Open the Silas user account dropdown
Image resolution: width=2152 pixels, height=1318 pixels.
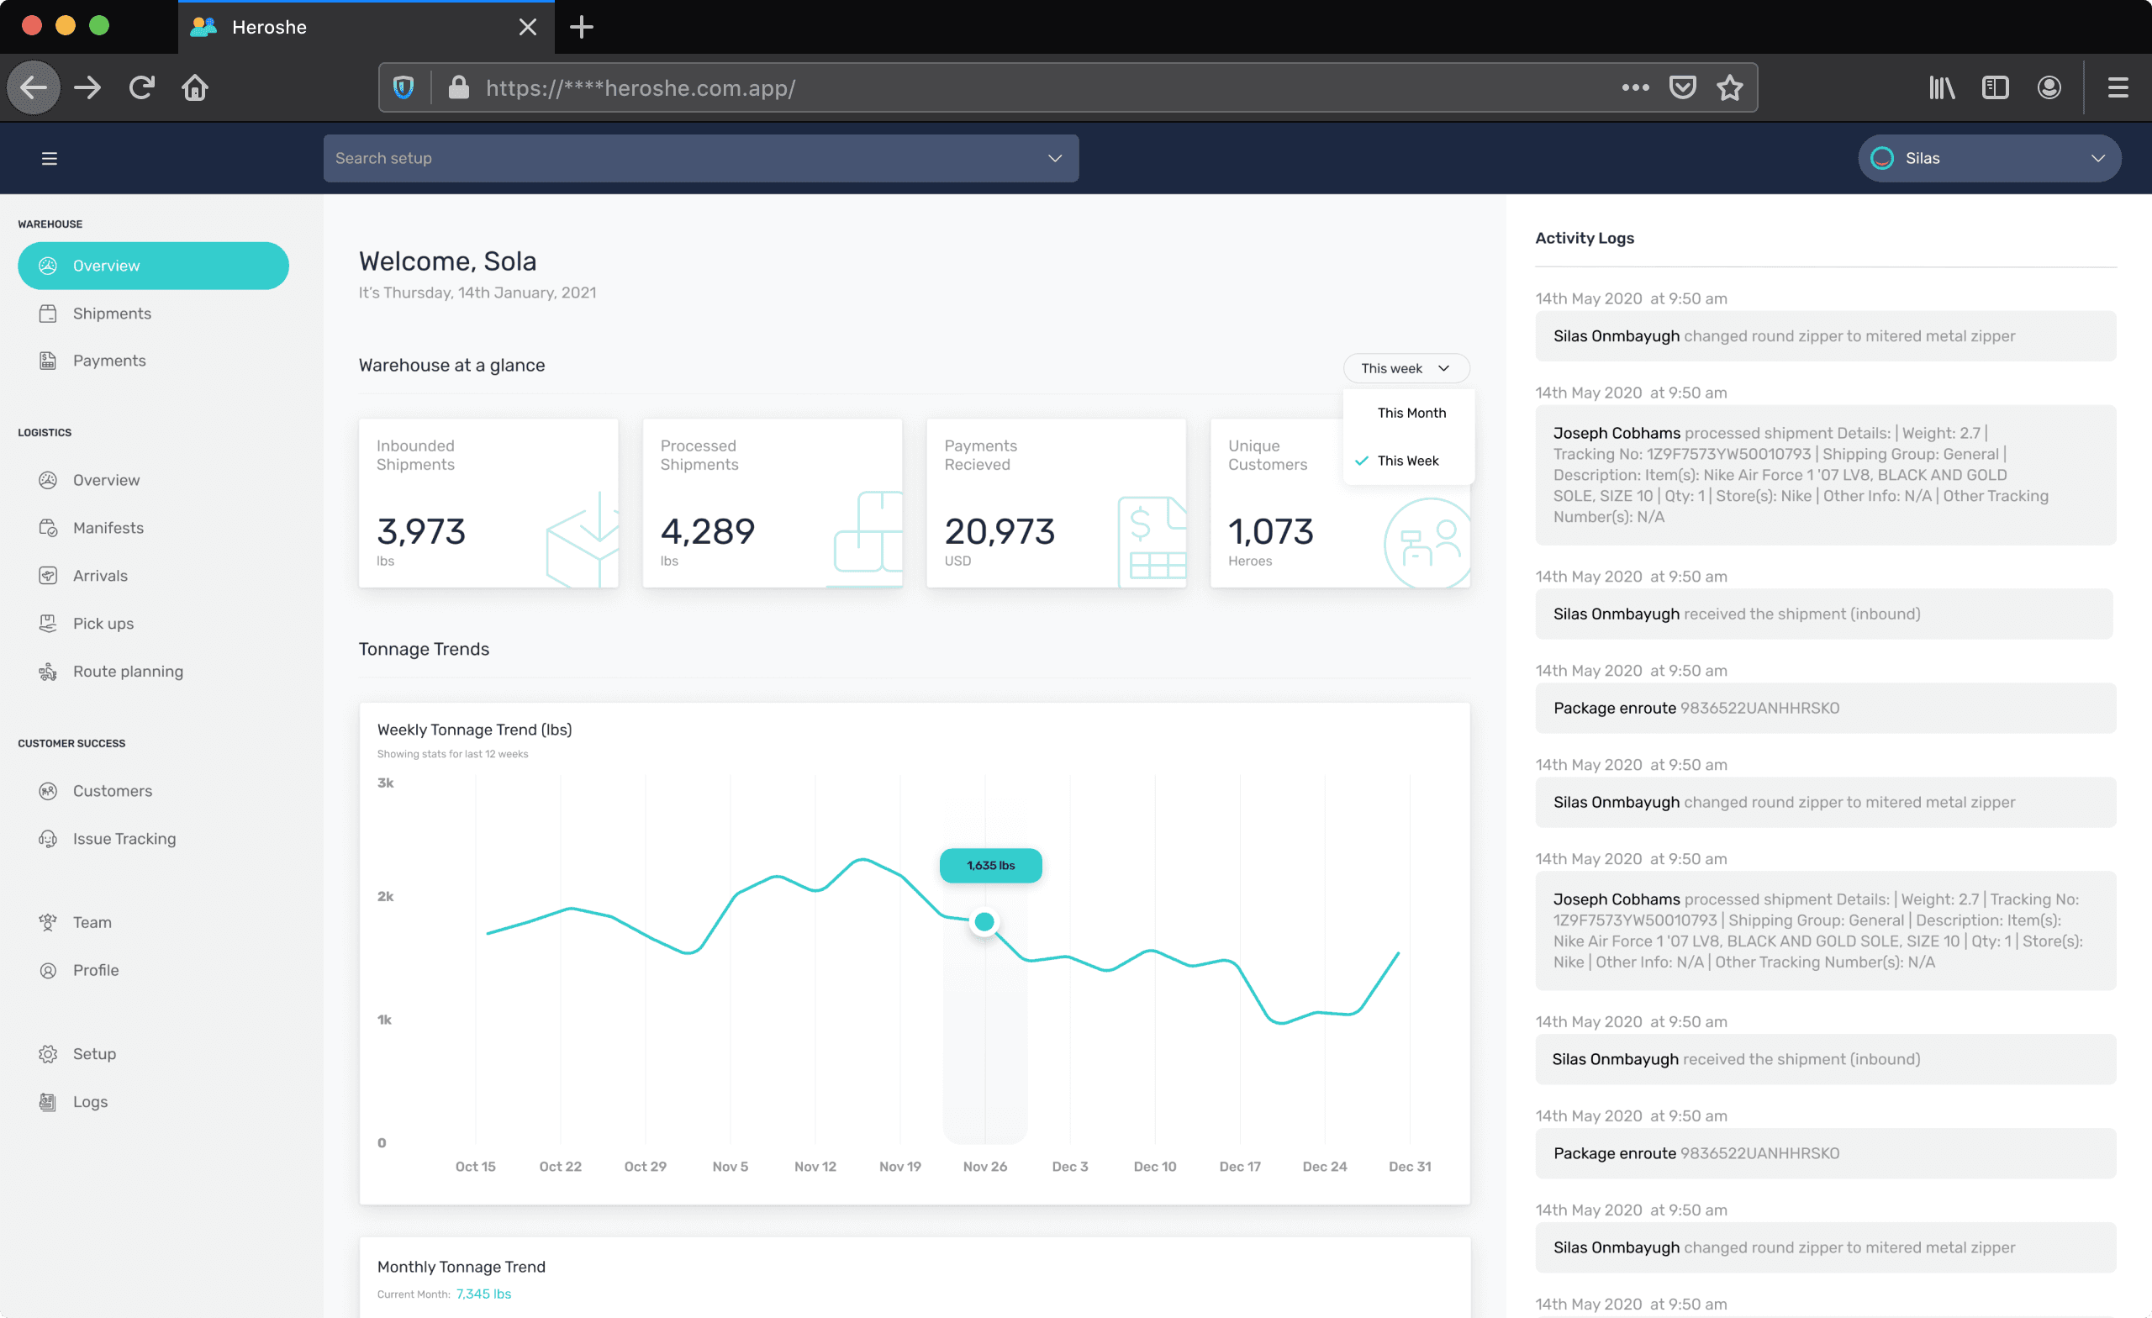[1990, 158]
